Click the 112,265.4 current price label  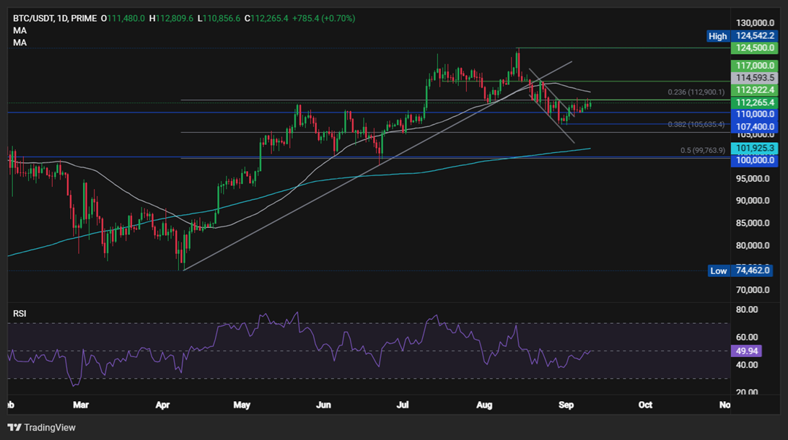coord(755,102)
